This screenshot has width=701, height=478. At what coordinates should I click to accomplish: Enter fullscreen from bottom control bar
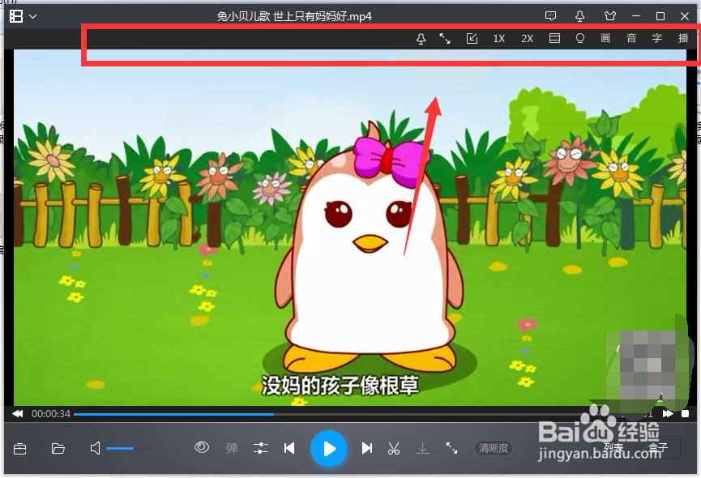451,448
